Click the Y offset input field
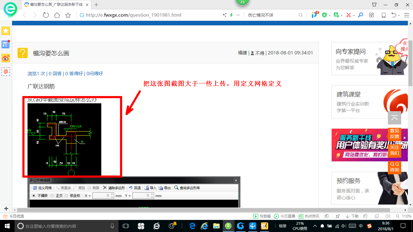Viewport: 413px width, 232px height. coord(143,196)
